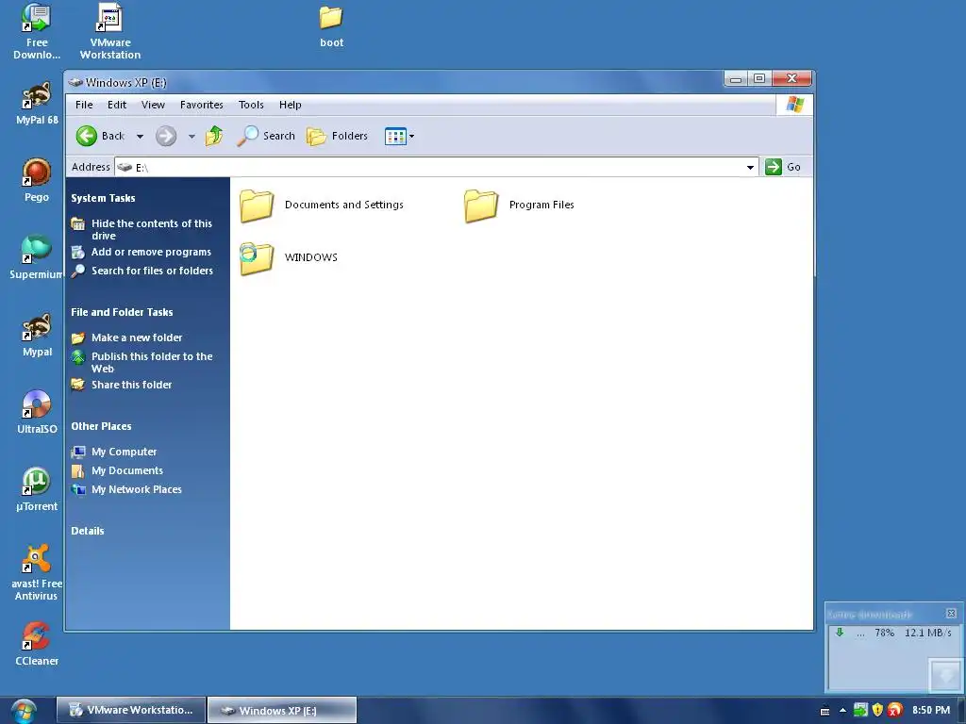Image resolution: width=966 pixels, height=724 pixels.
Task: Open the Favorites menu
Action: 202,105
